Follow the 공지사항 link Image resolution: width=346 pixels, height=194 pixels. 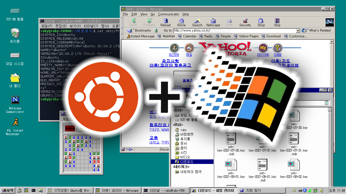(170, 61)
